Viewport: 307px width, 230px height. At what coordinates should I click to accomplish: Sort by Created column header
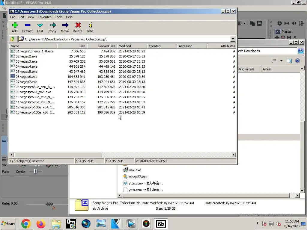(162, 46)
